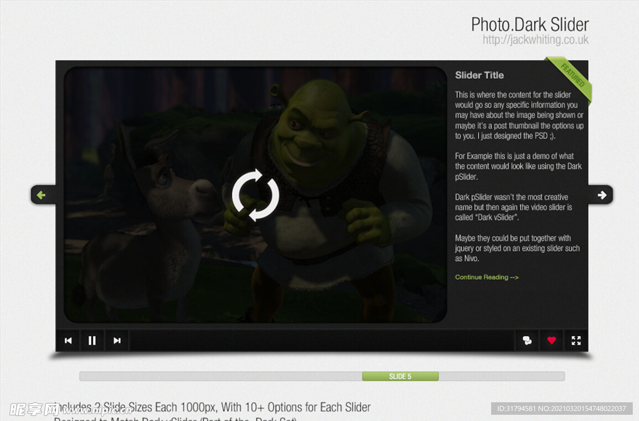Click the green FEATURED corner ribbon
639x421 pixels.
click(570, 77)
